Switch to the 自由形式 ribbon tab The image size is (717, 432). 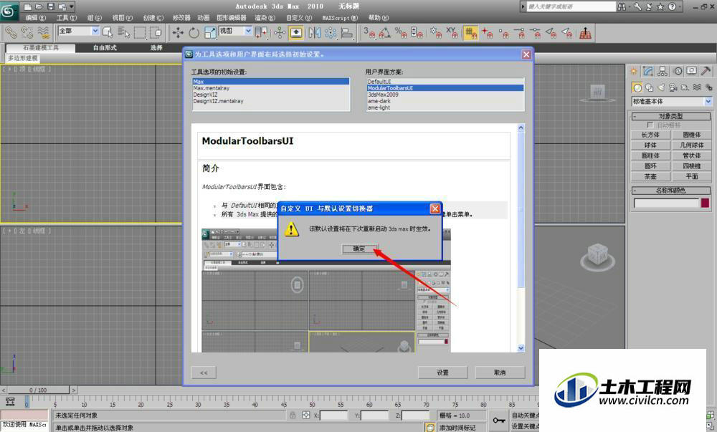point(105,47)
